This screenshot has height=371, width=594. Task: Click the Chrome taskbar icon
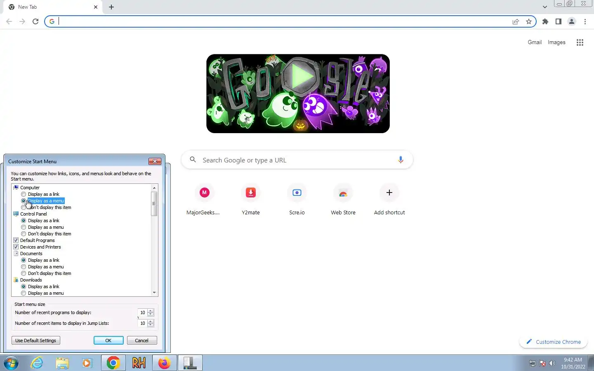tap(113, 363)
